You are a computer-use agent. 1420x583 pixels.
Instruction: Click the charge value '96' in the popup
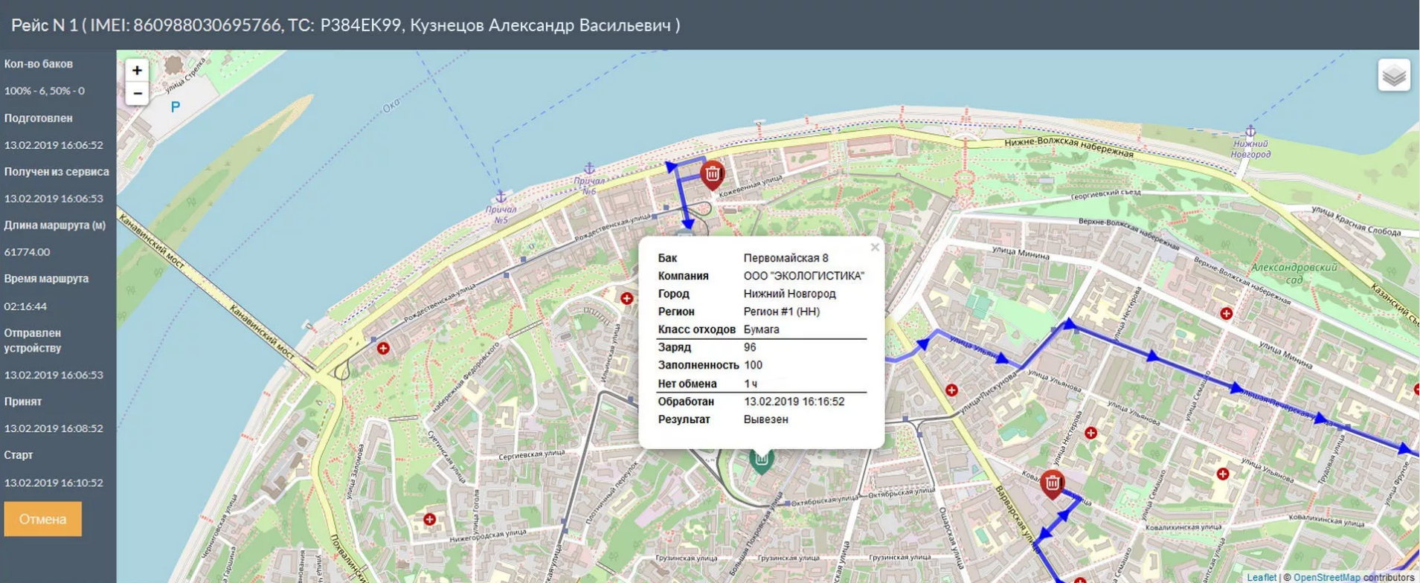coord(750,347)
